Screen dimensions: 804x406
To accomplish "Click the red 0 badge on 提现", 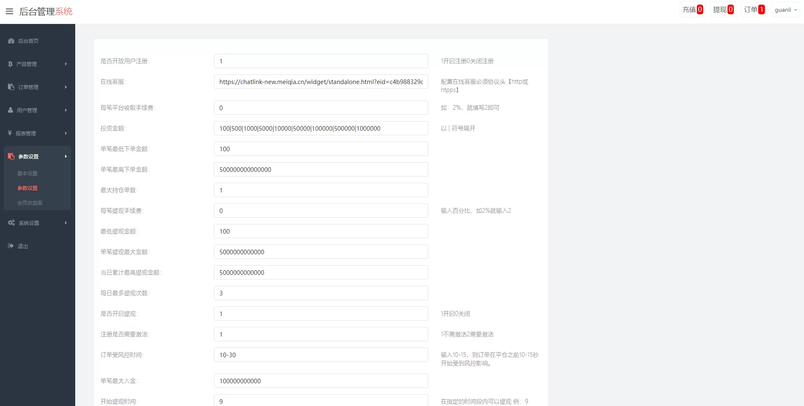I will tap(730, 9).
